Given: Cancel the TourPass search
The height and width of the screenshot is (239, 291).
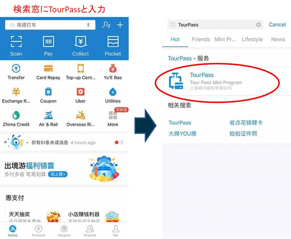Looking at the screenshot, I should pyautogui.click(x=277, y=25).
